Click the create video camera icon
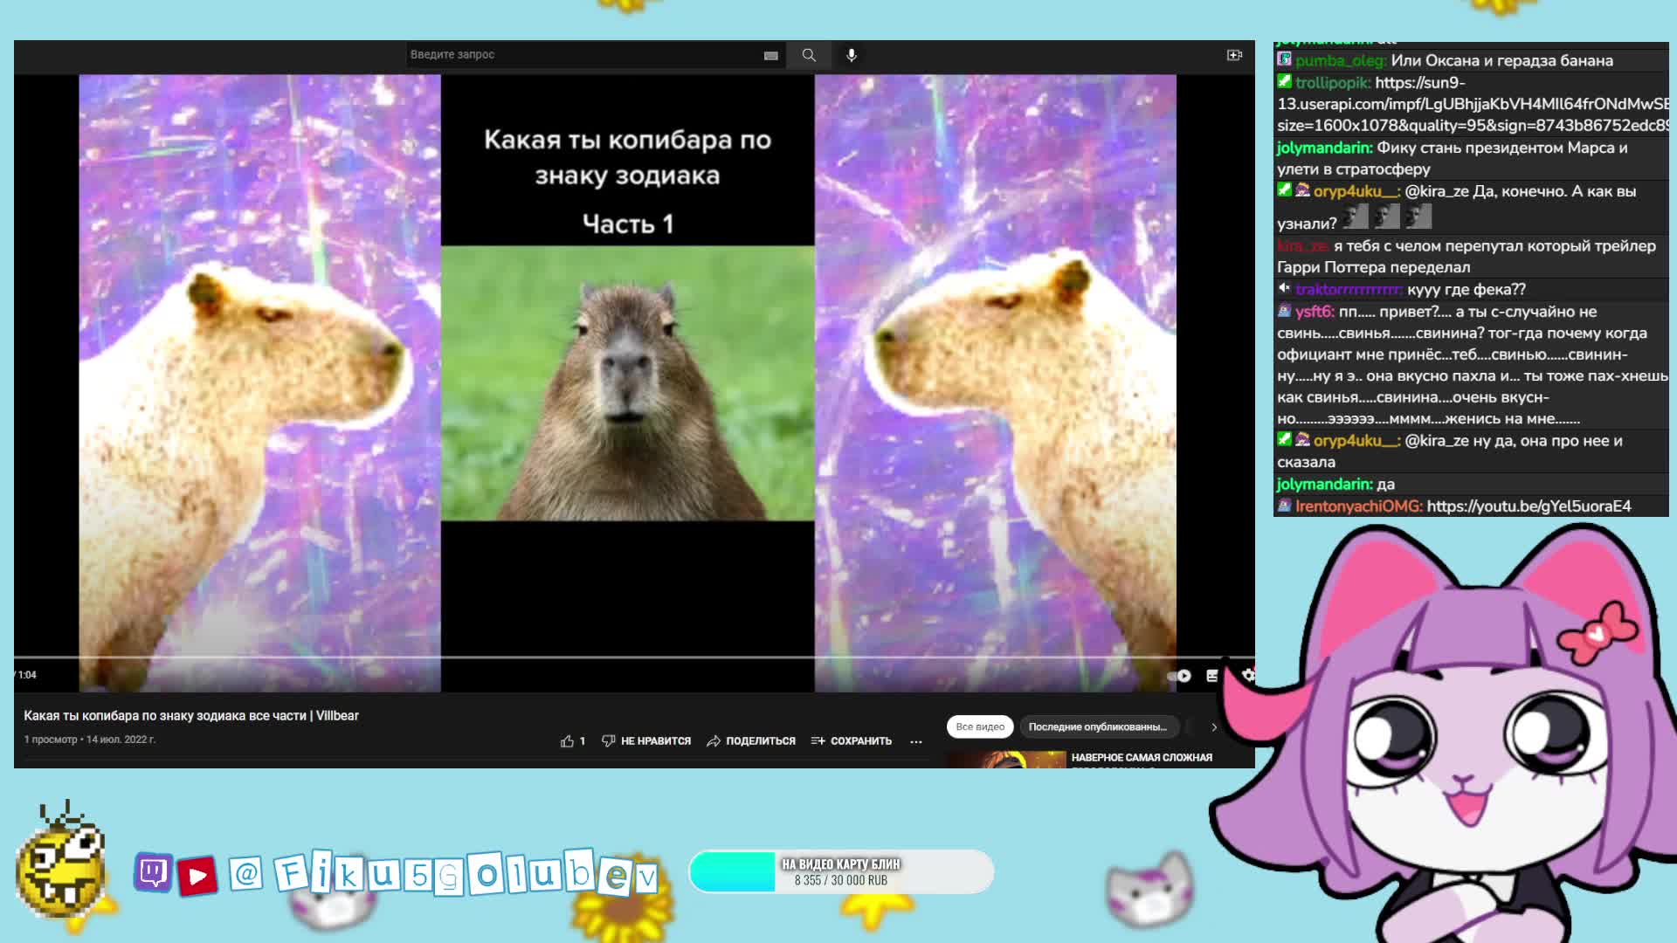Image resolution: width=1677 pixels, height=943 pixels. pyautogui.click(x=1234, y=55)
